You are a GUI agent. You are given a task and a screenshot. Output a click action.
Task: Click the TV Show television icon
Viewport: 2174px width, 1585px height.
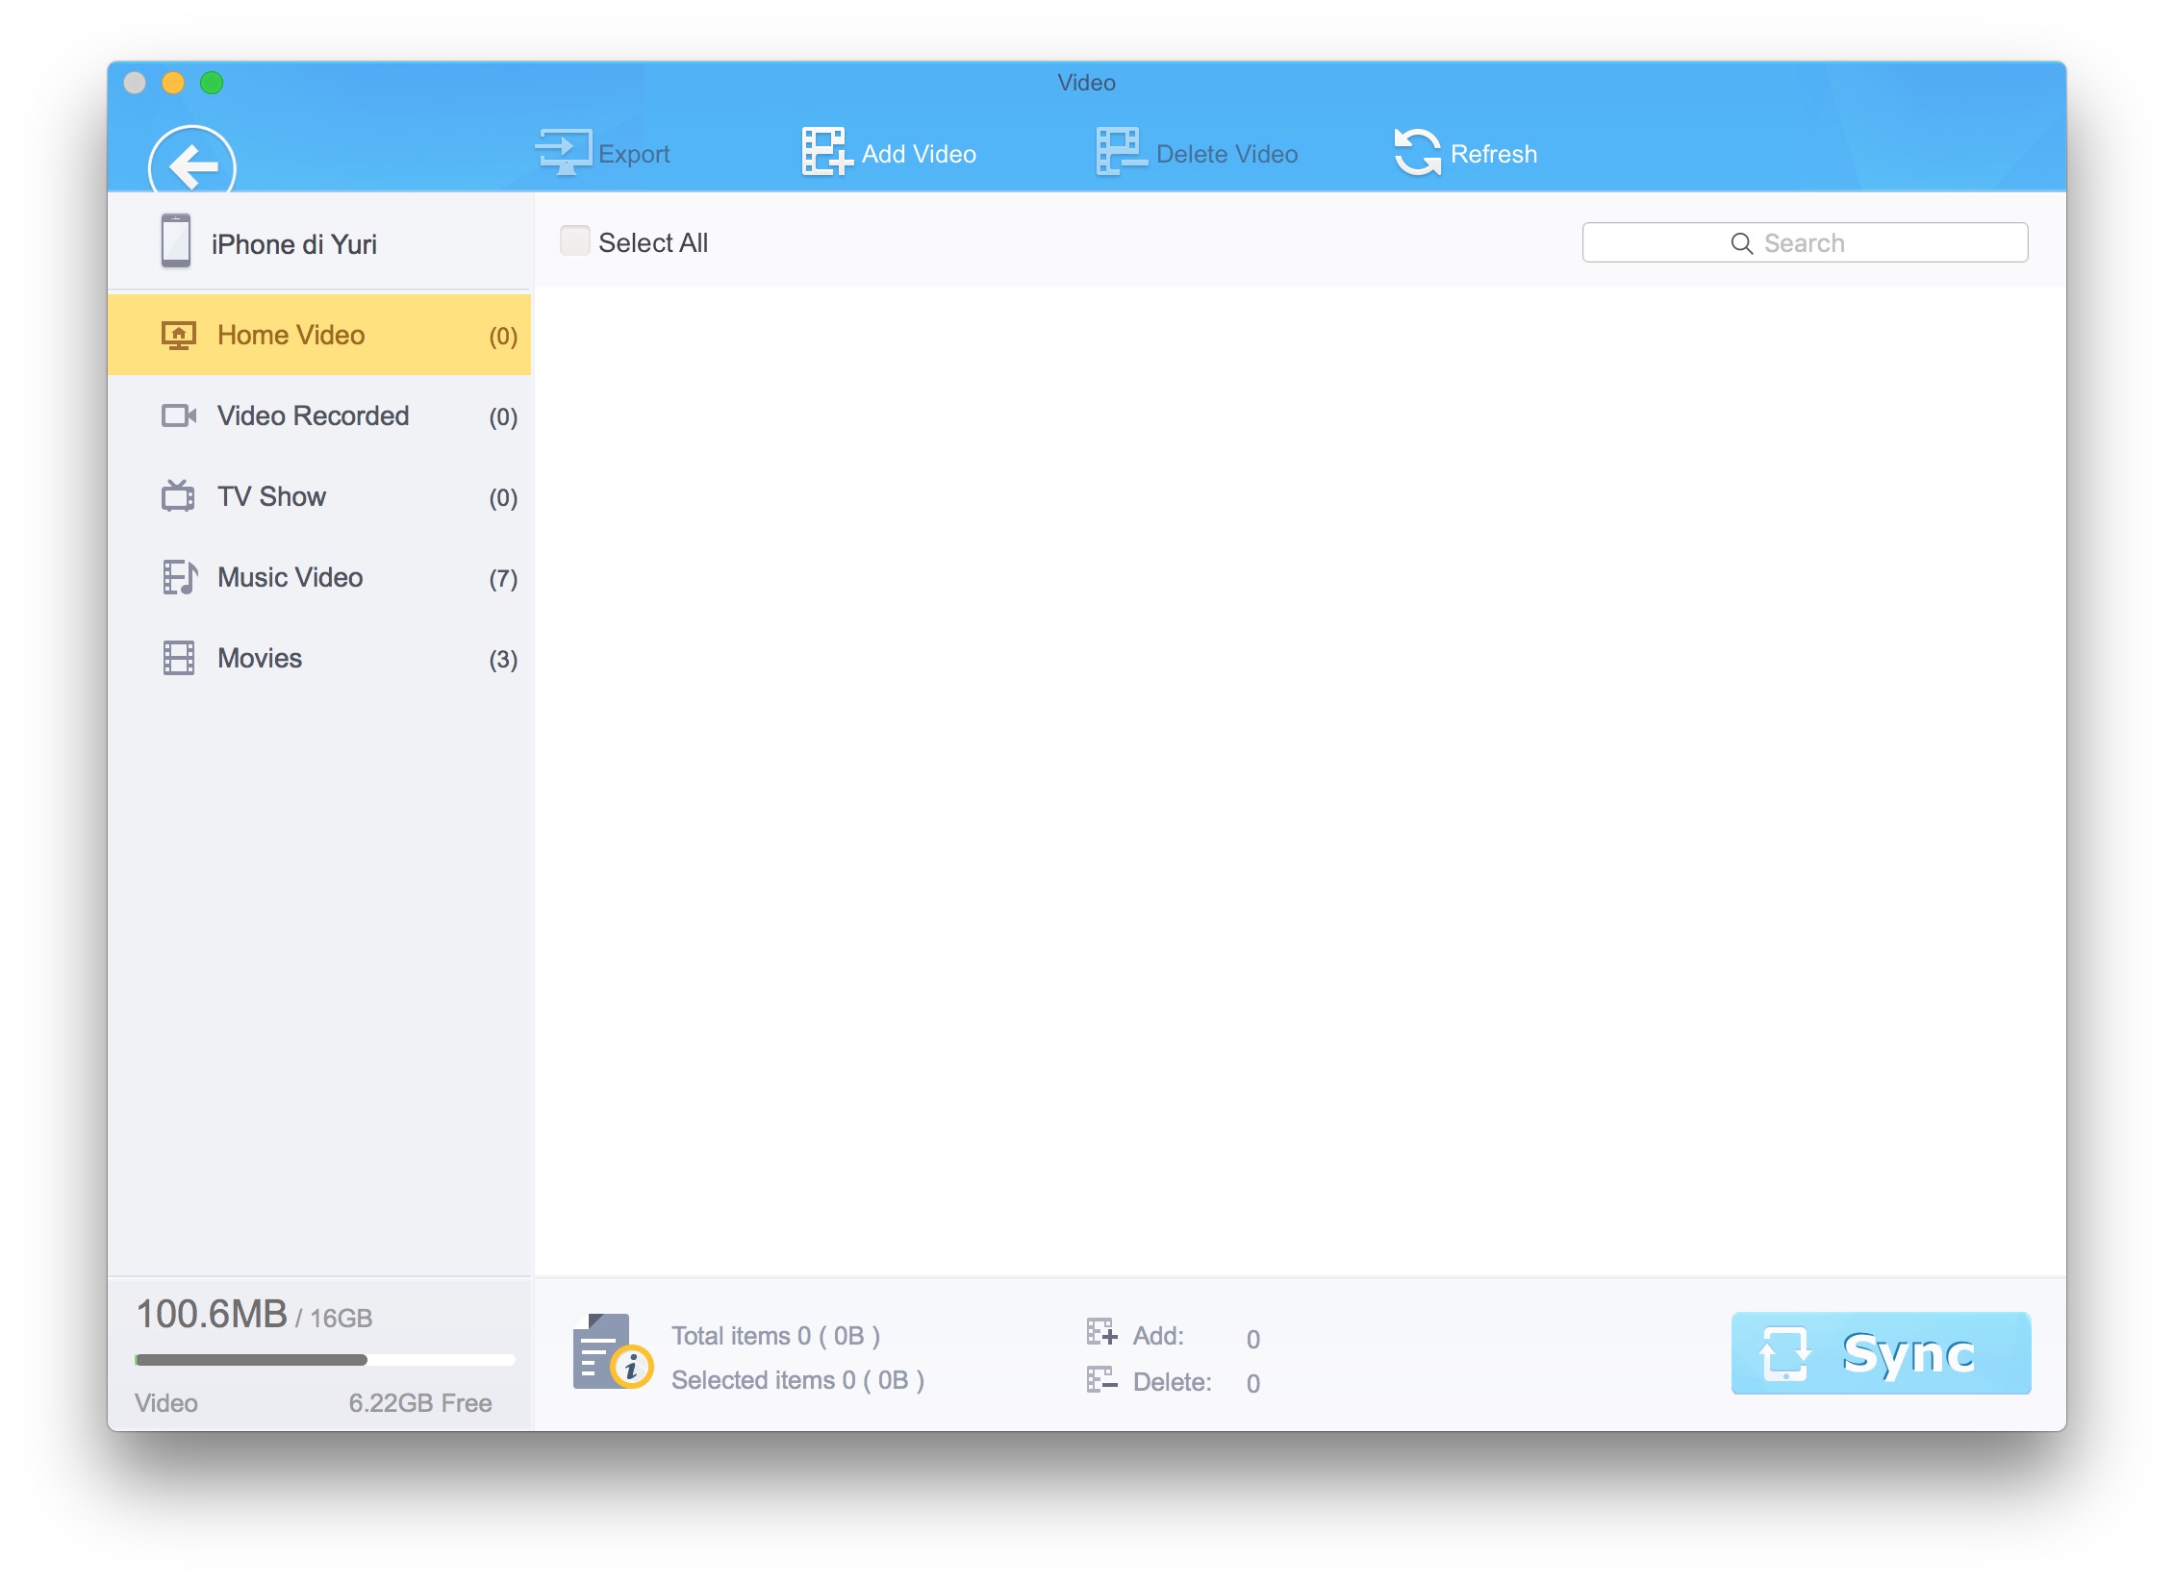[x=178, y=496]
